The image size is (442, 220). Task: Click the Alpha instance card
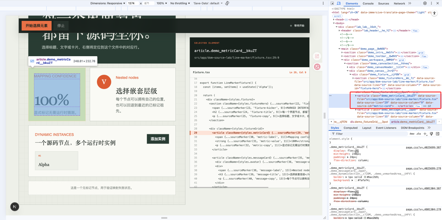(56, 161)
